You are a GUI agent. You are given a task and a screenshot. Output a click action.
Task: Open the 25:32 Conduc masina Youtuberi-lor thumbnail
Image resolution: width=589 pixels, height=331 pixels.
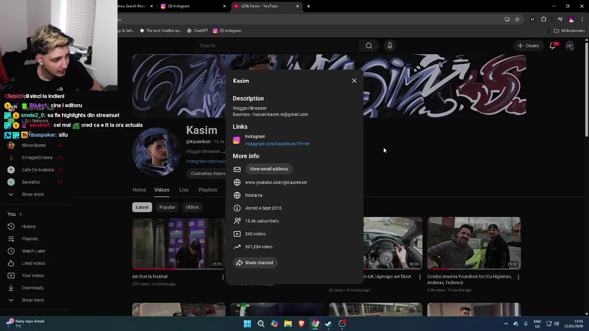pyautogui.click(x=474, y=243)
